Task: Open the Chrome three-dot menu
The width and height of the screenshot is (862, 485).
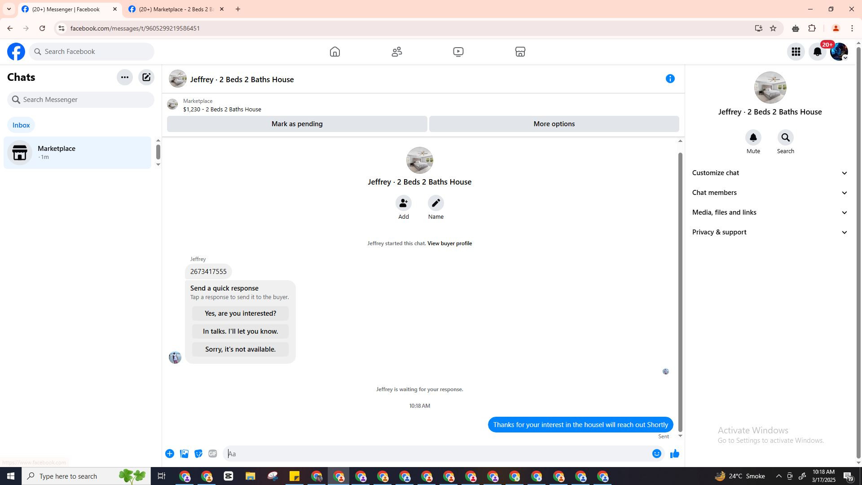Action: point(852,28)
